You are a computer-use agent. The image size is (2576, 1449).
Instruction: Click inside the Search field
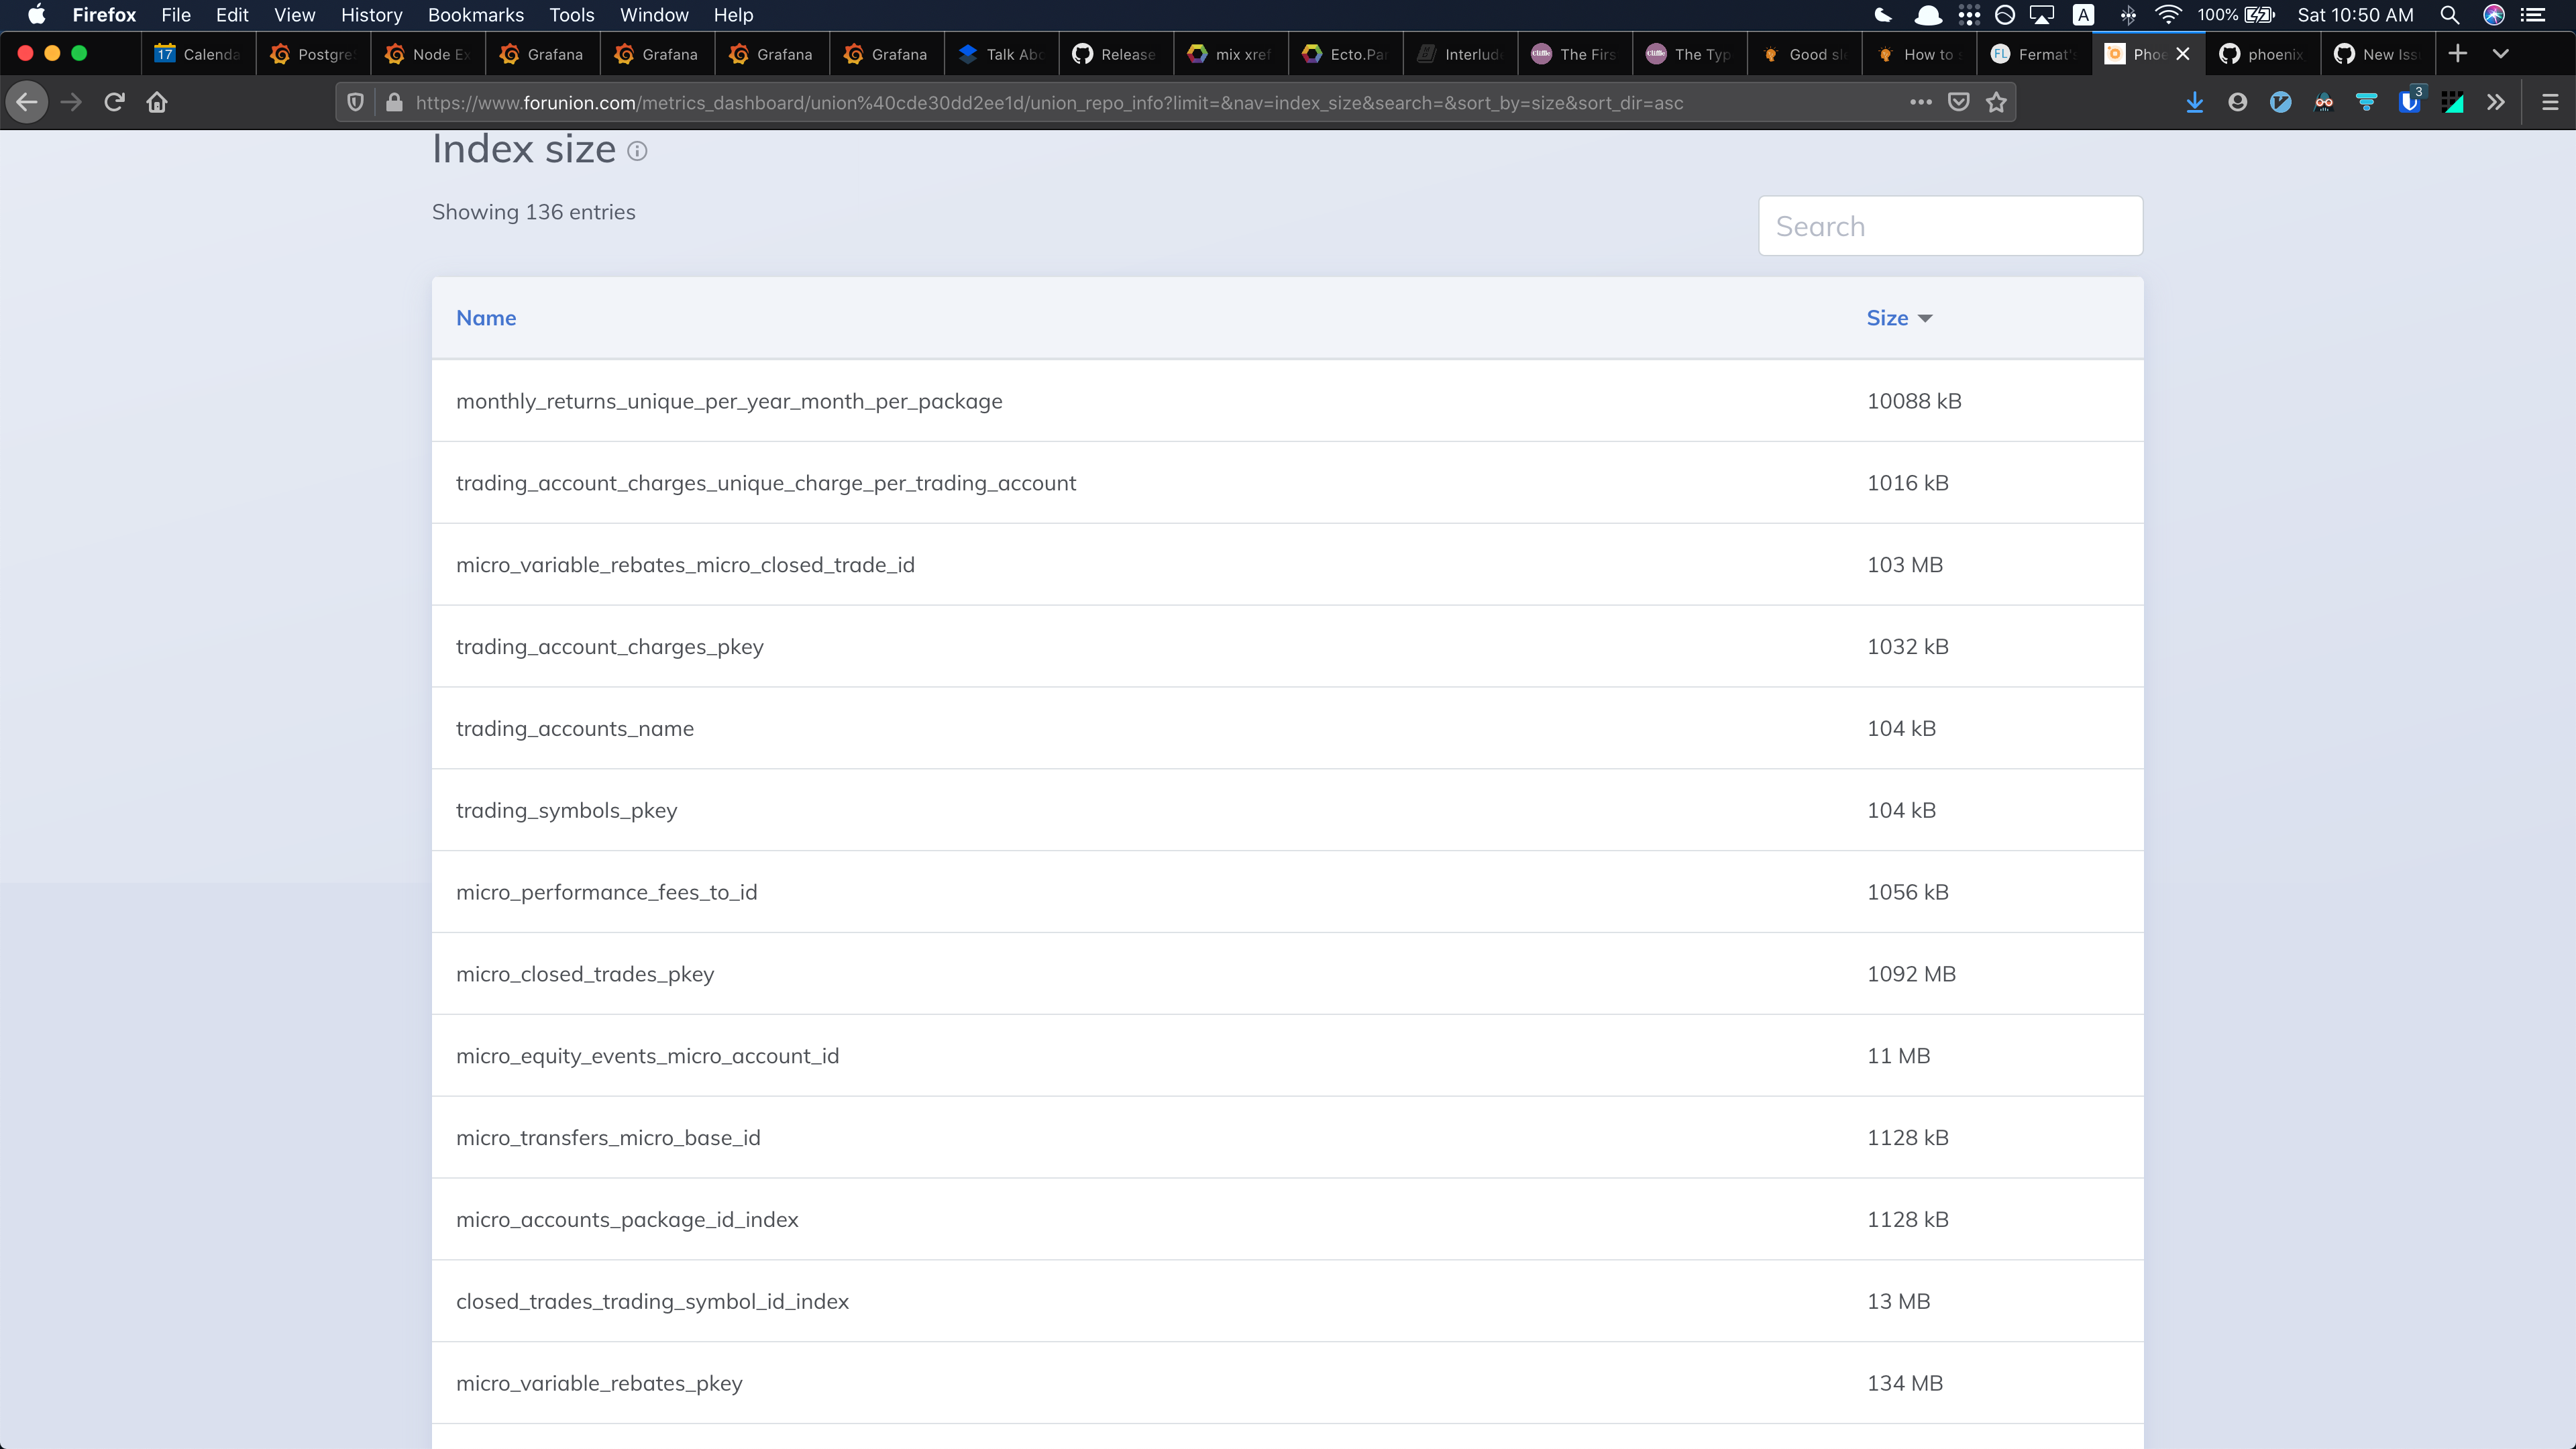coord(1949,225)
